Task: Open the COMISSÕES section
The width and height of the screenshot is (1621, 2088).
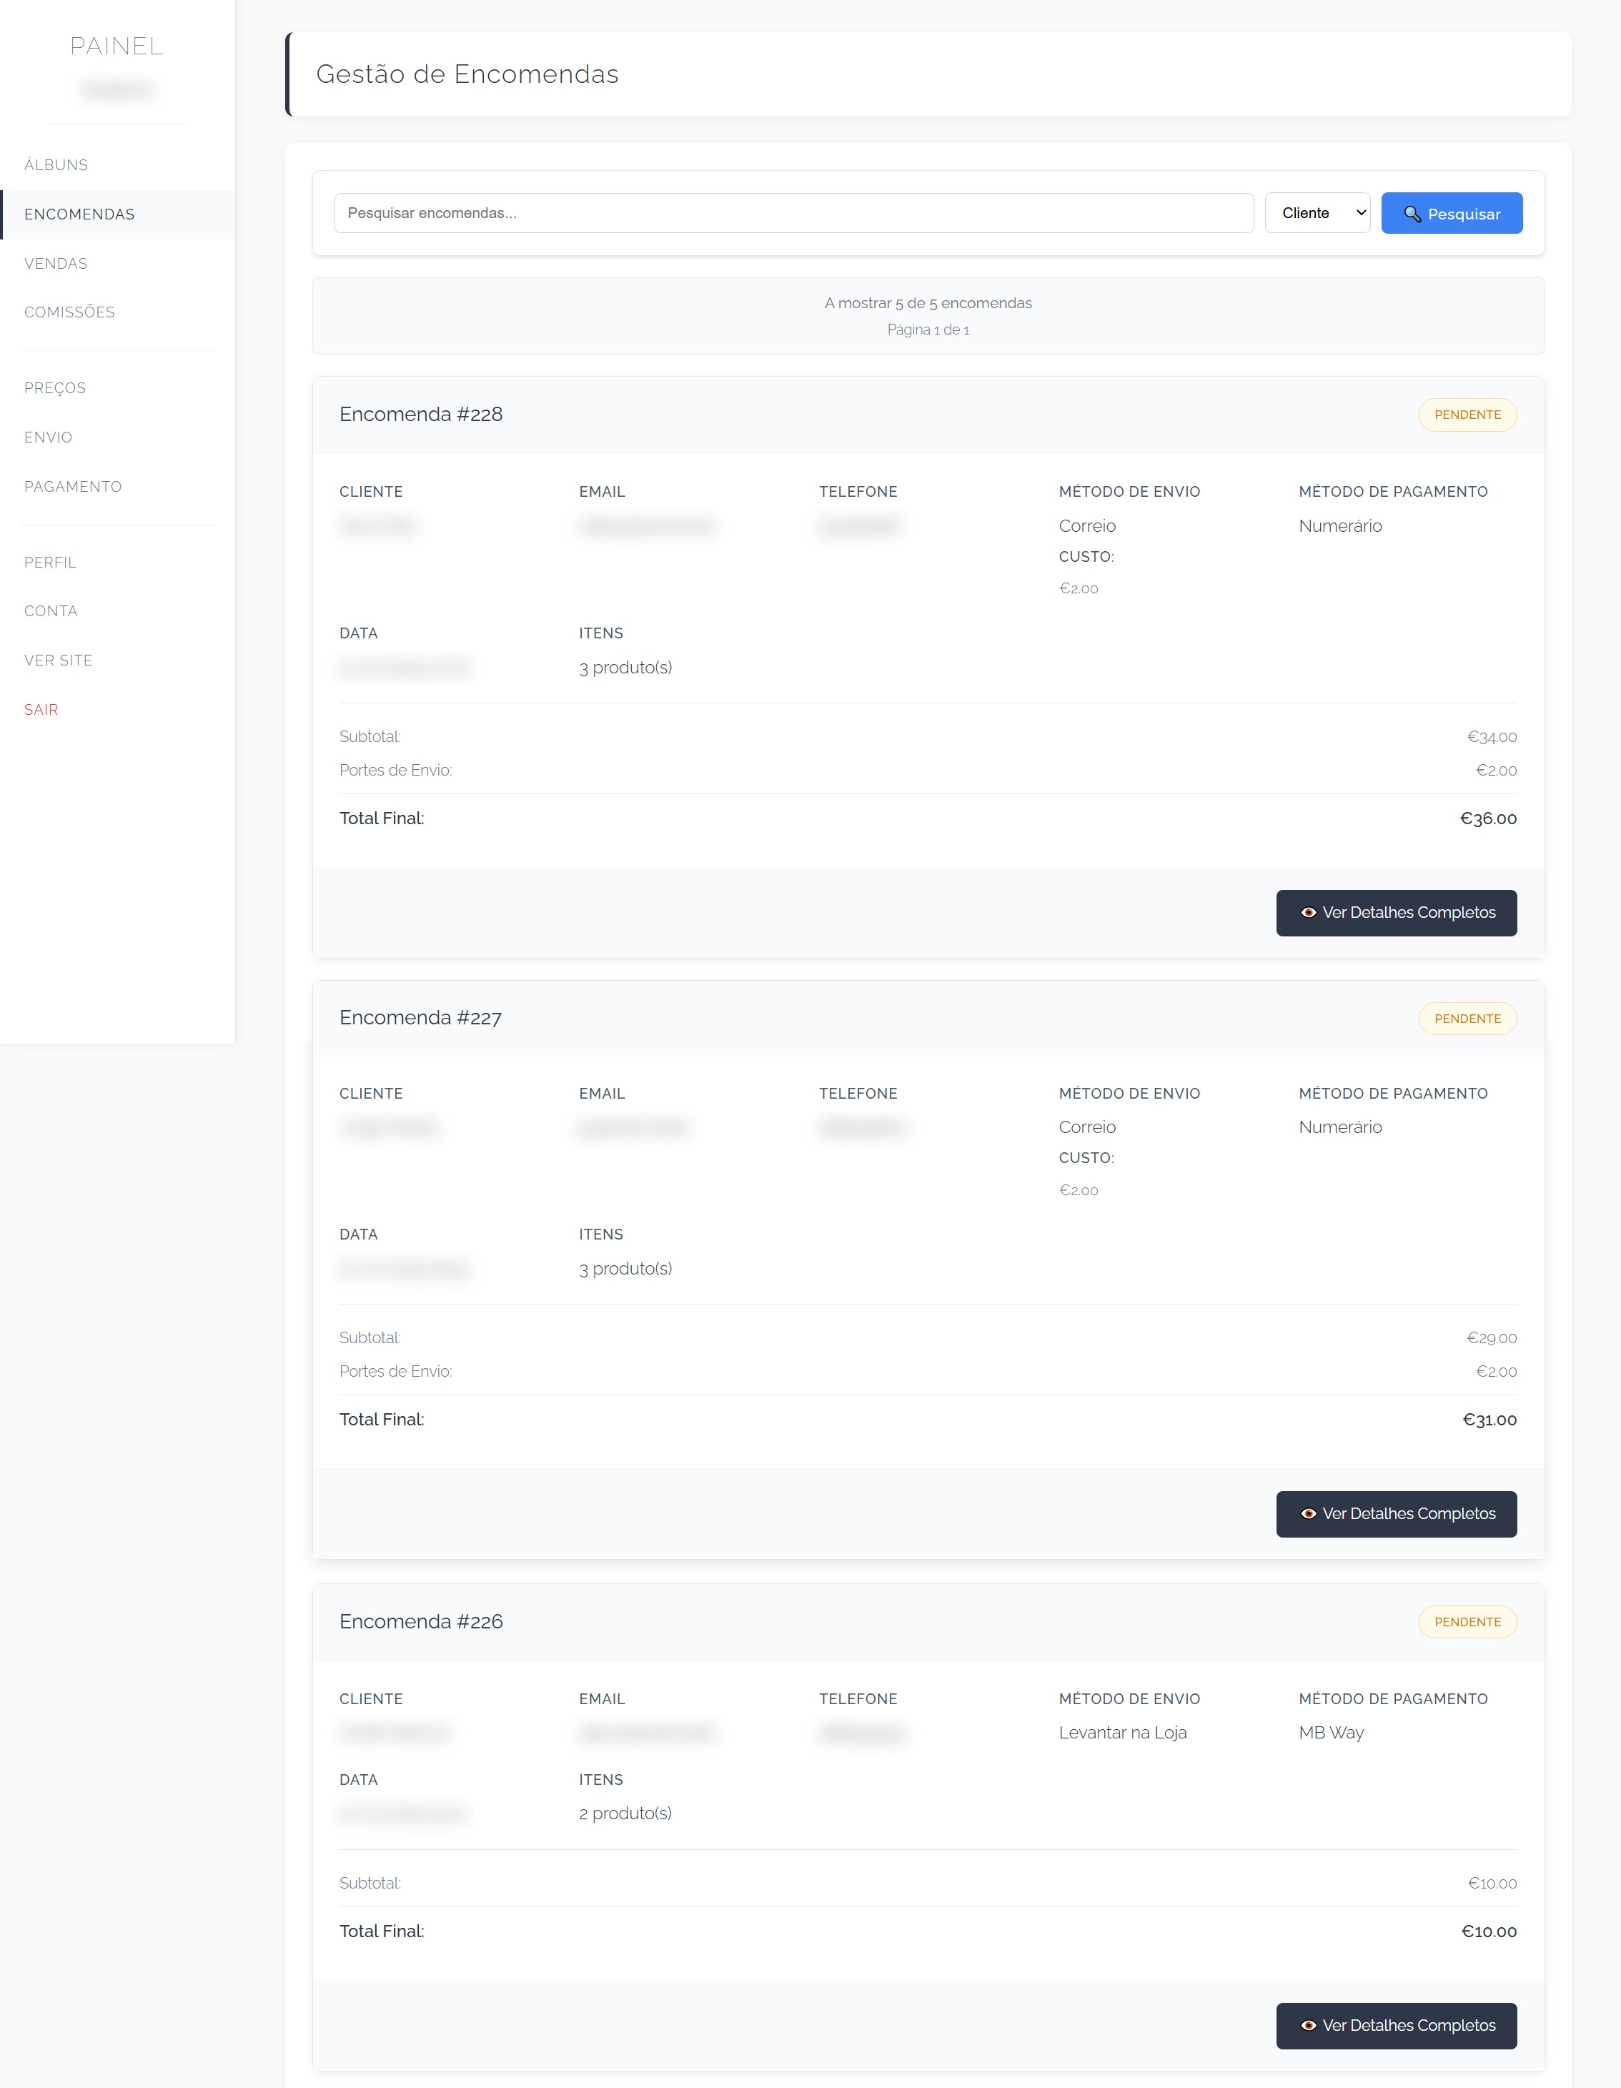Action: (x=69, y=312)
